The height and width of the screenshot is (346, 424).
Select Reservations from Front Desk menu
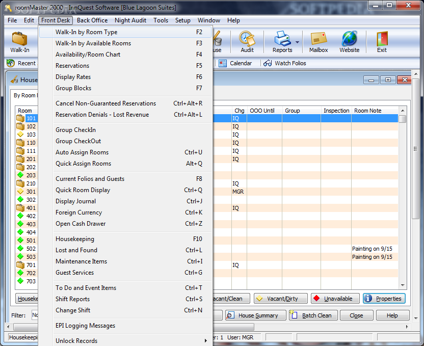[125, 66]
